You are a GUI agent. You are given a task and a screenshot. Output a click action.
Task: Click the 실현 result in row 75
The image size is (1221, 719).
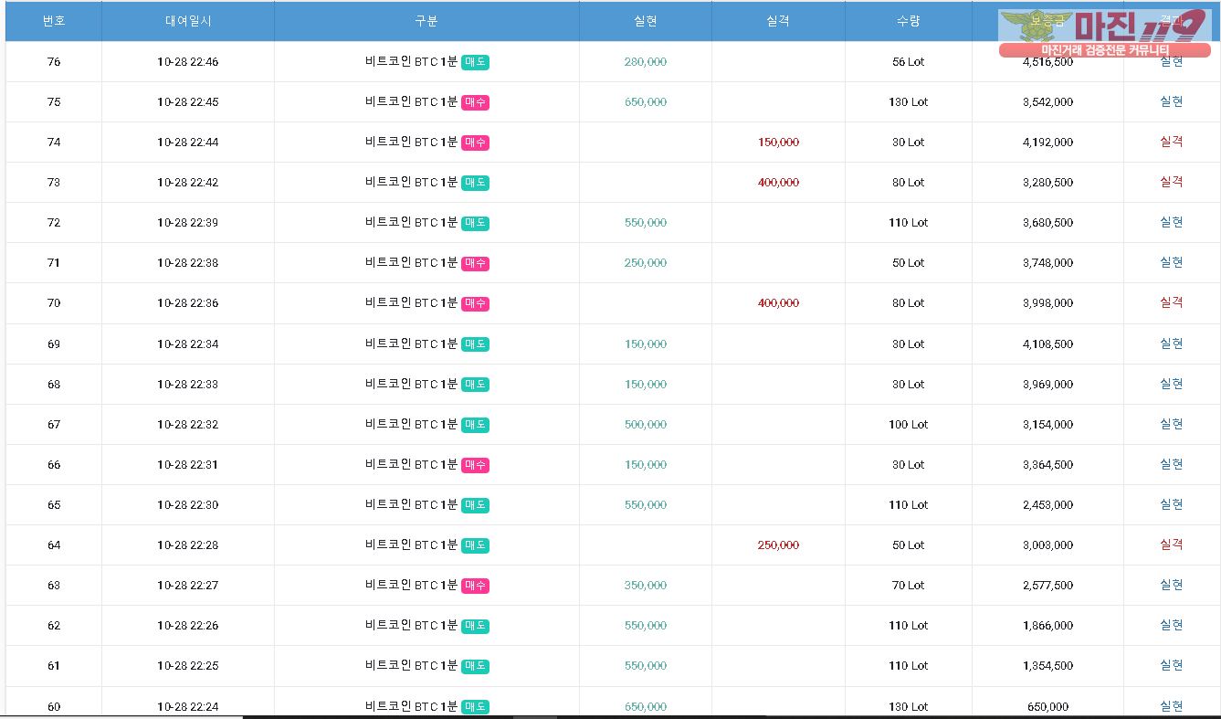point(1172,101)
